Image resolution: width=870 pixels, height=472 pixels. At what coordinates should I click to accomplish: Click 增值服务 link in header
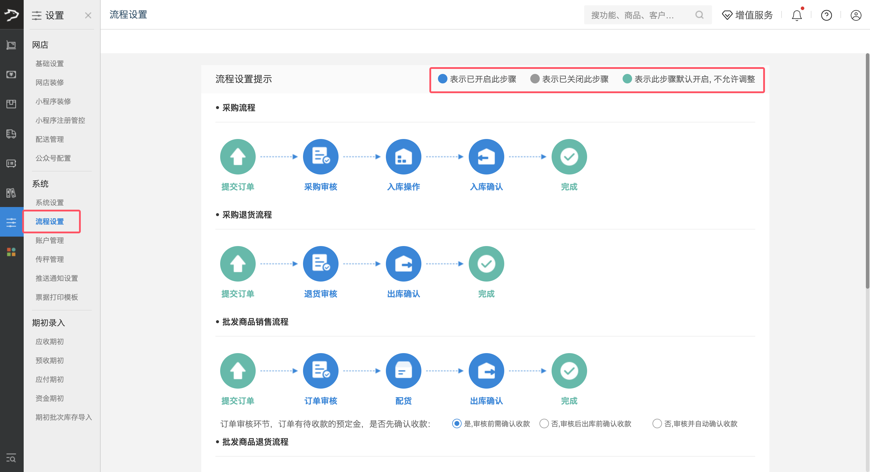pyautogui.click(x=747, y=15)
